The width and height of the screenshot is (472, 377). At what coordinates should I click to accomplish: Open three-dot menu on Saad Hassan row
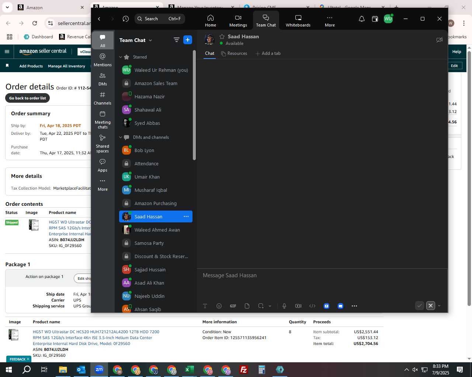186,216
